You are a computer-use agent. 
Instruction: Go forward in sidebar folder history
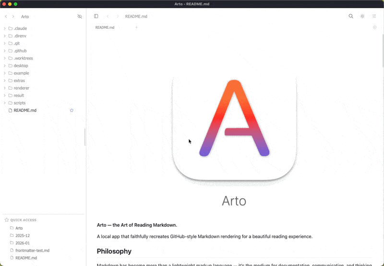(x=13, y=16)
